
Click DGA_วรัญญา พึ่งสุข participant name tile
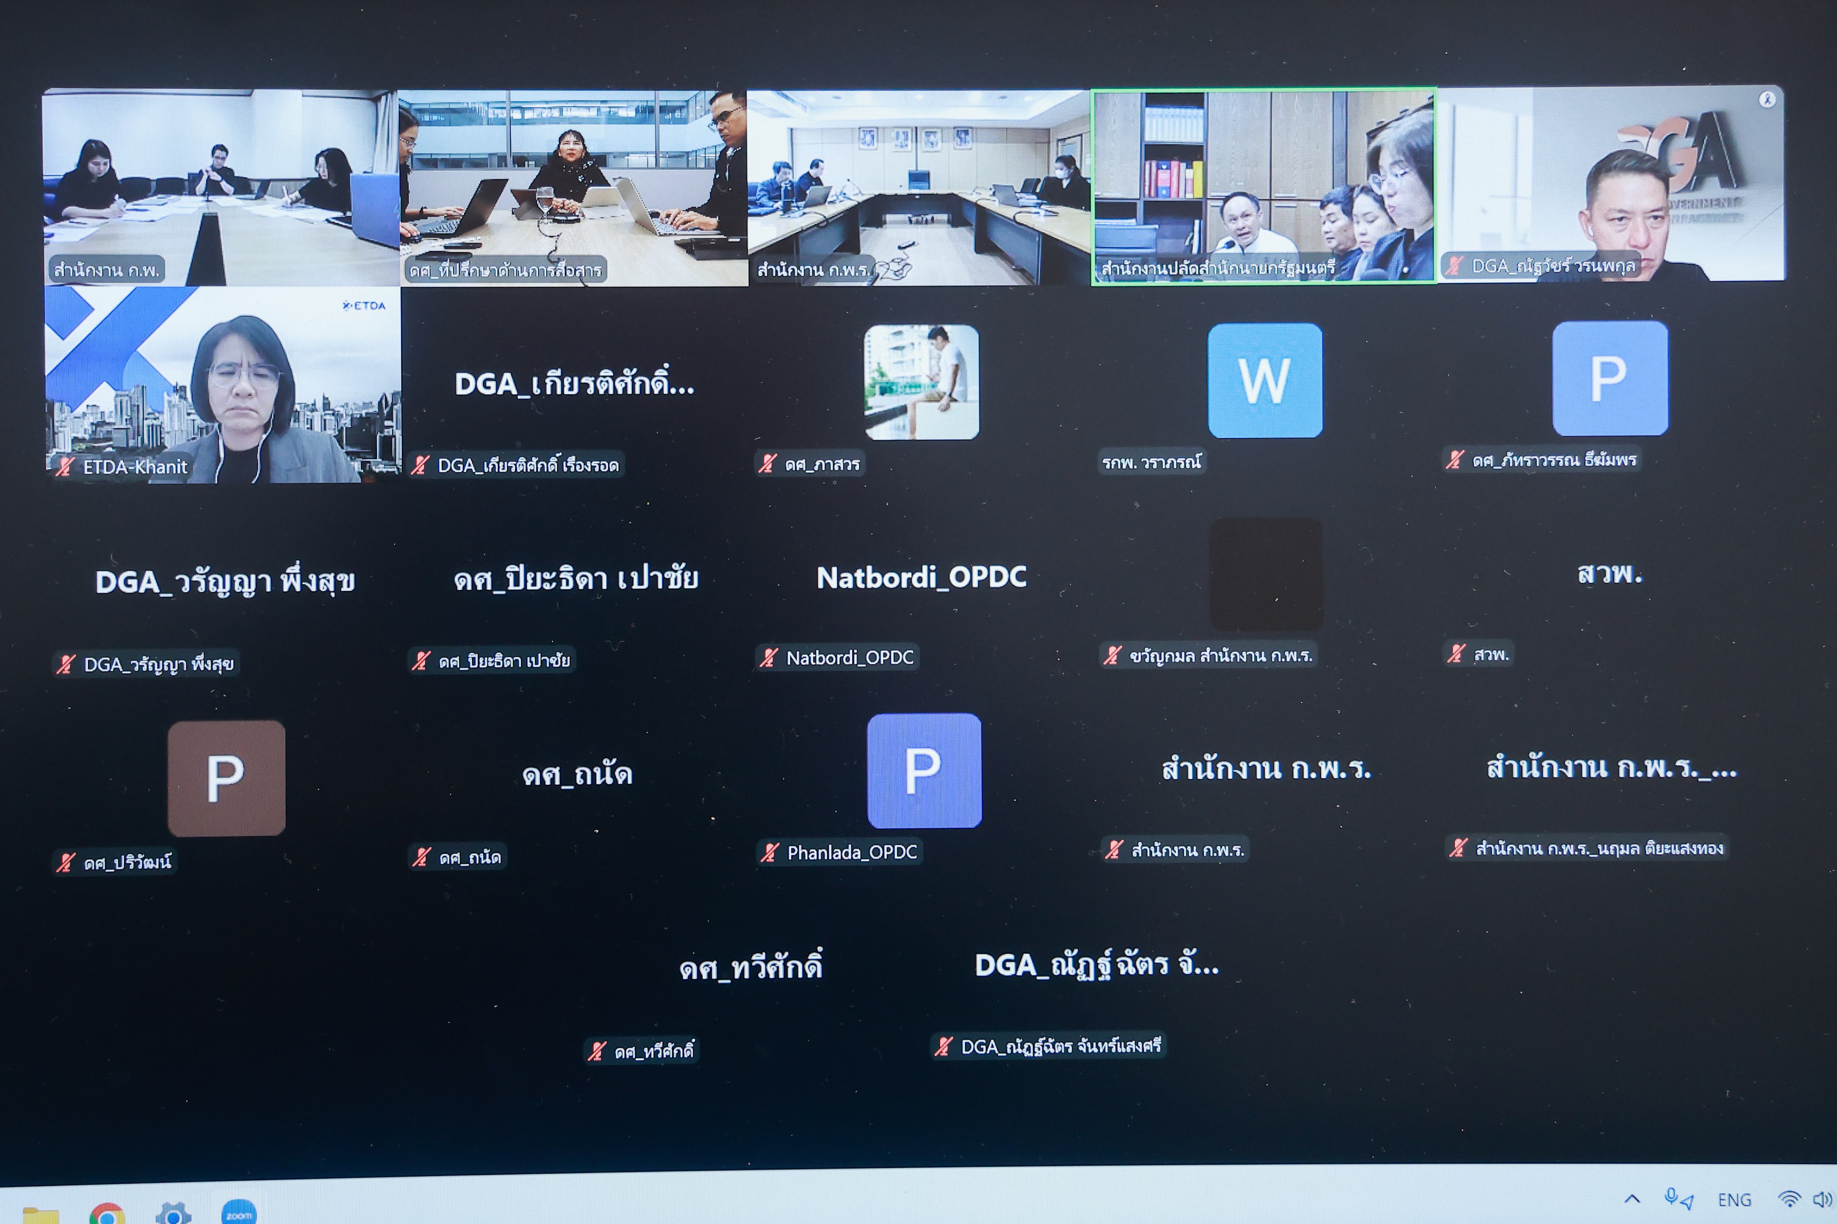click(x=225, y=582)
